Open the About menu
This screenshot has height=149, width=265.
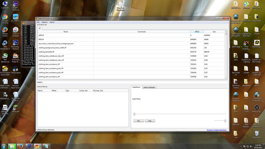coord(52,22)
